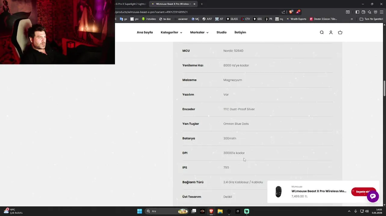Open the CTV bookmark

pyautogui.click(x=245, y=19)
